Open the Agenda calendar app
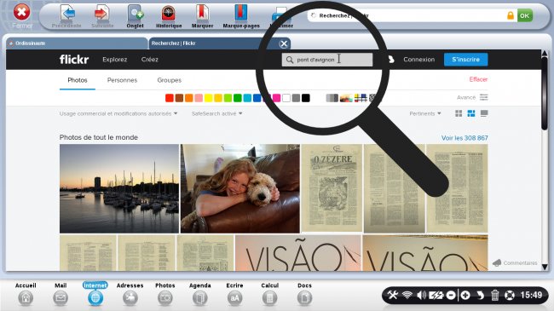This screenshot has width=554, height=311. pyautogui.click(x=200, y=294)
